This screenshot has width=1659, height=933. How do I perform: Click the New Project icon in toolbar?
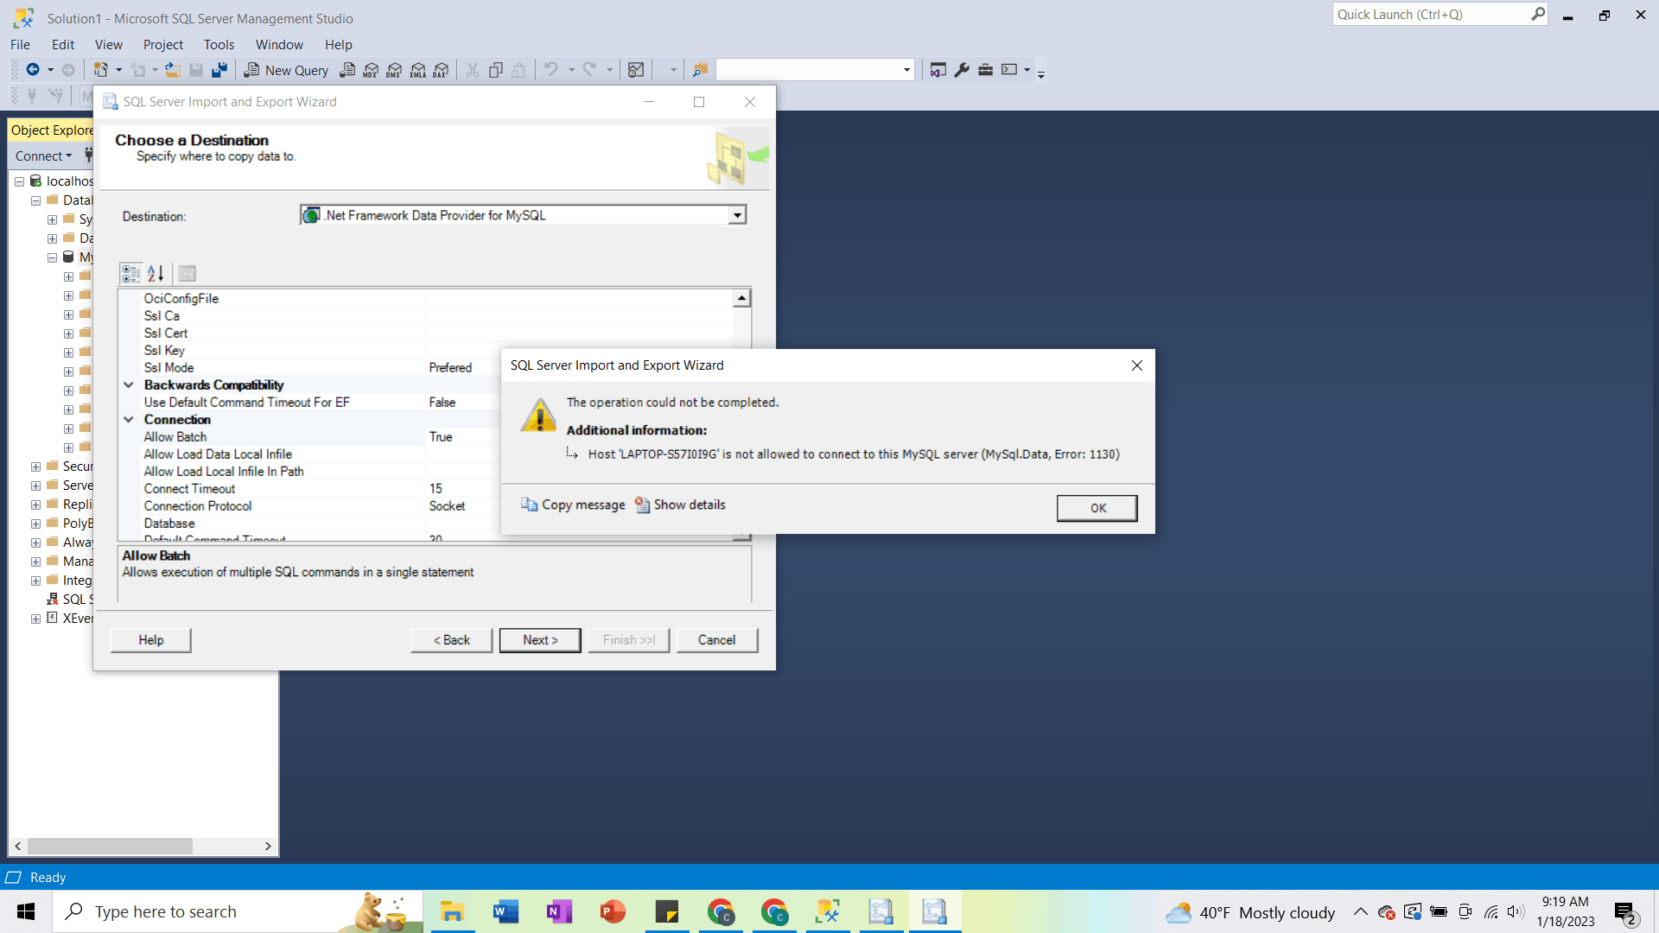pyautogui.click(x=101, y=70)
